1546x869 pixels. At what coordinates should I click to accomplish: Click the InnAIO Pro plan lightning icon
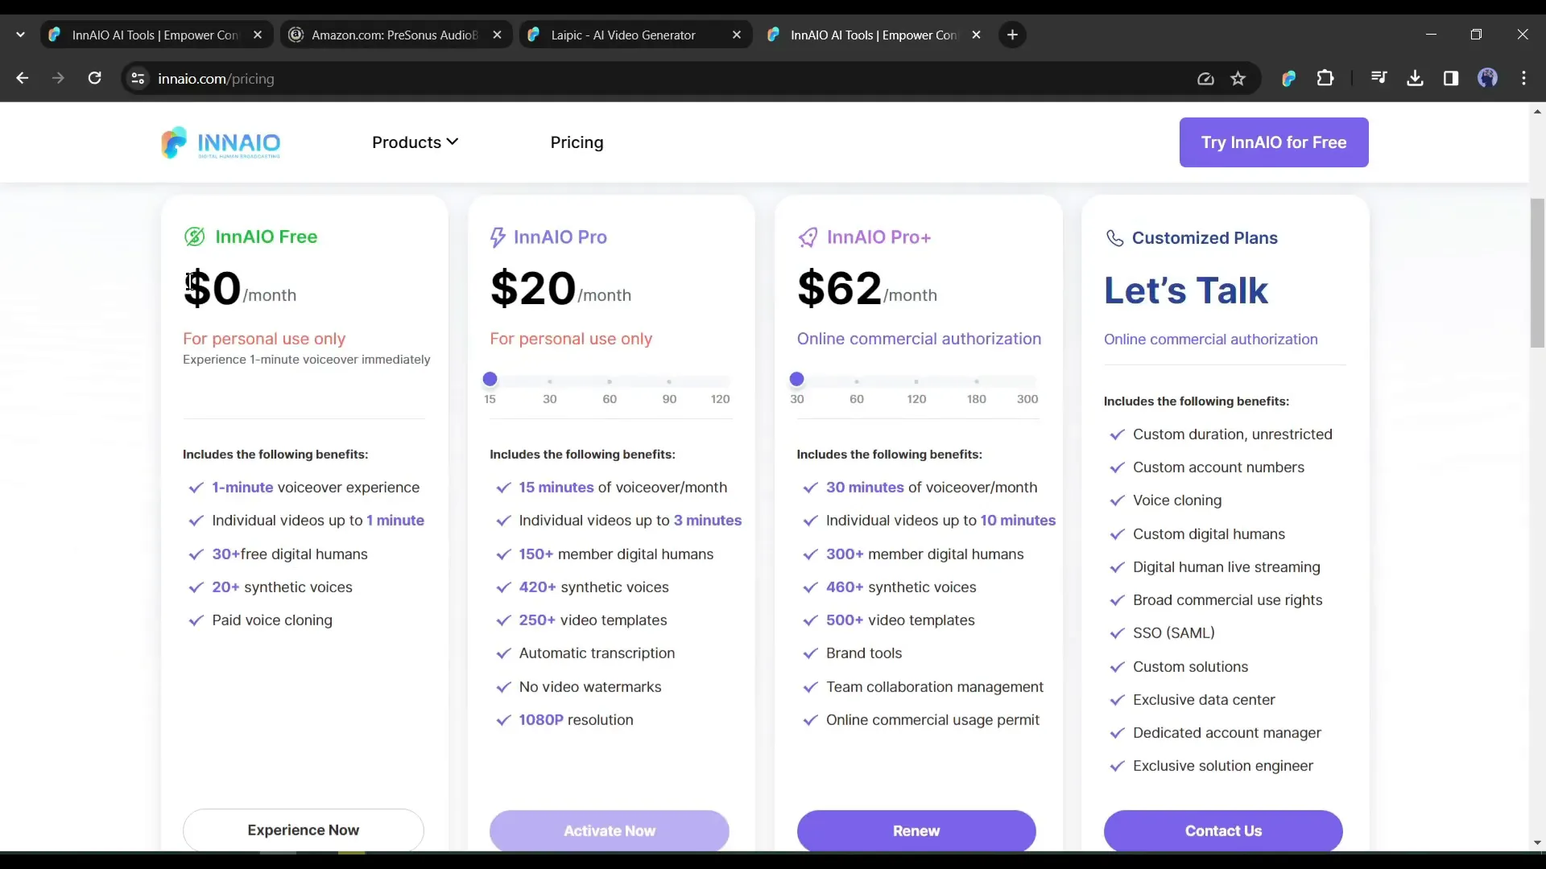tap(497, 237)
